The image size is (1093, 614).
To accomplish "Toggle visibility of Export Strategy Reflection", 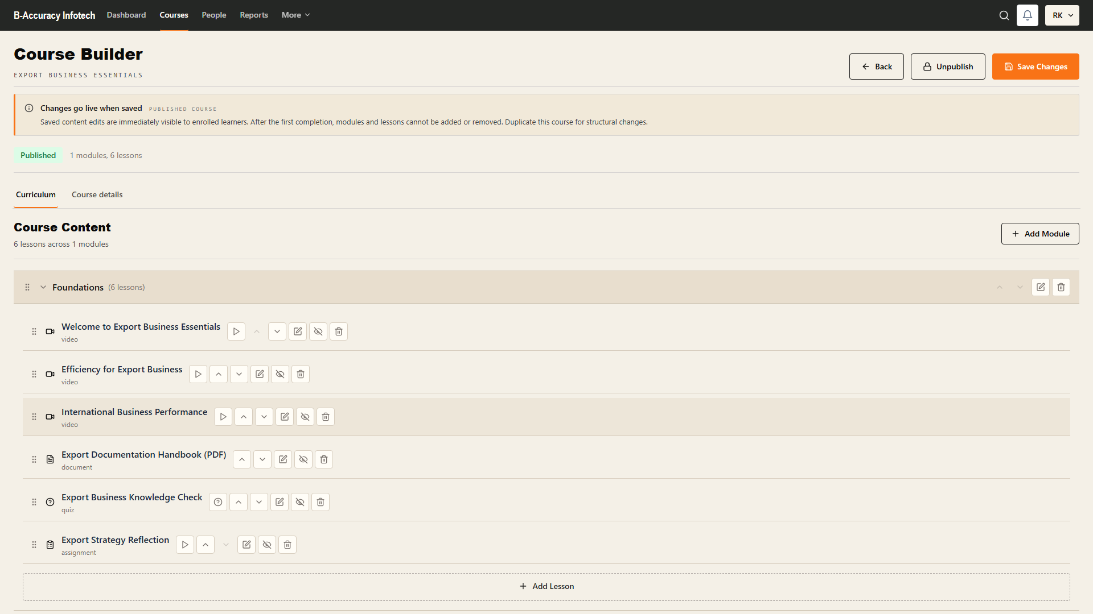I will pos(267,545).
